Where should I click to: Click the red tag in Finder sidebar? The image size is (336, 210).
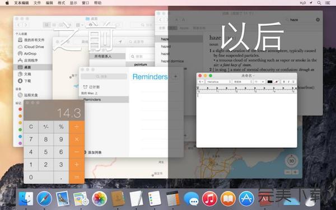(20, 109)
